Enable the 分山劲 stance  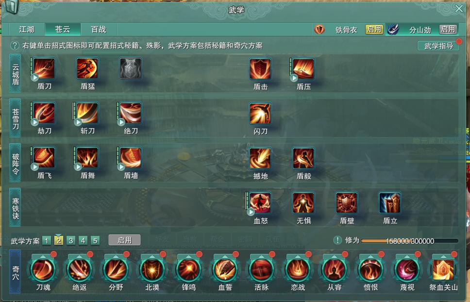coord(448,29)
